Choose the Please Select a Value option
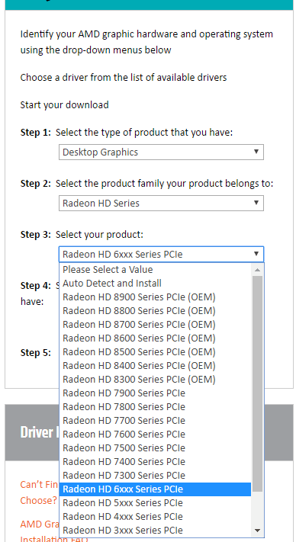 click(x=156, y=269)
